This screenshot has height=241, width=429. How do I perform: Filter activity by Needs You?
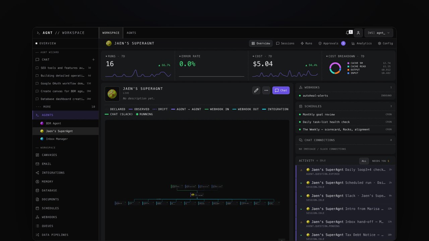(380, 161)
